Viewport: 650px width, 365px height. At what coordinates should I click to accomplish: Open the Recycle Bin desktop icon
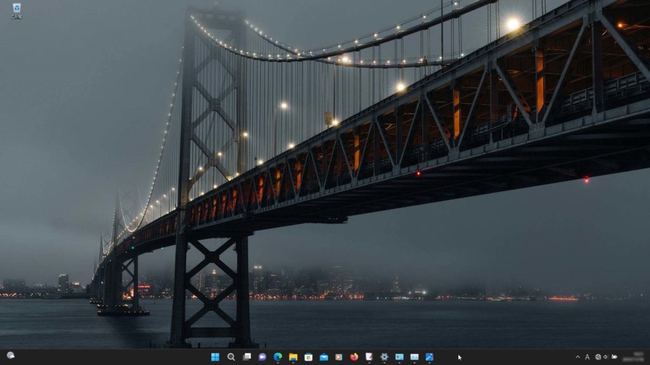(17, 10)
